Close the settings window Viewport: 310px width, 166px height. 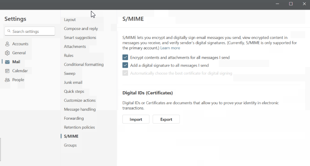(x=304, y=4)
